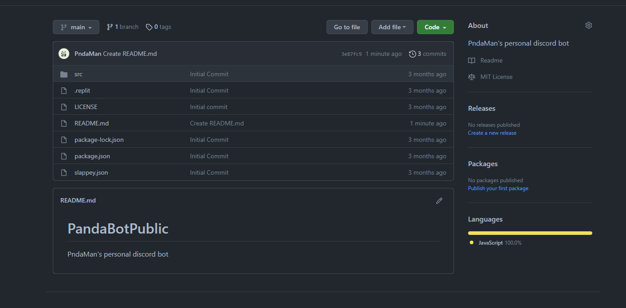Click the pencil icon to edit README.md
This screenshot has height=308, width=626.
pyautogui.click(x=439, y=201)
